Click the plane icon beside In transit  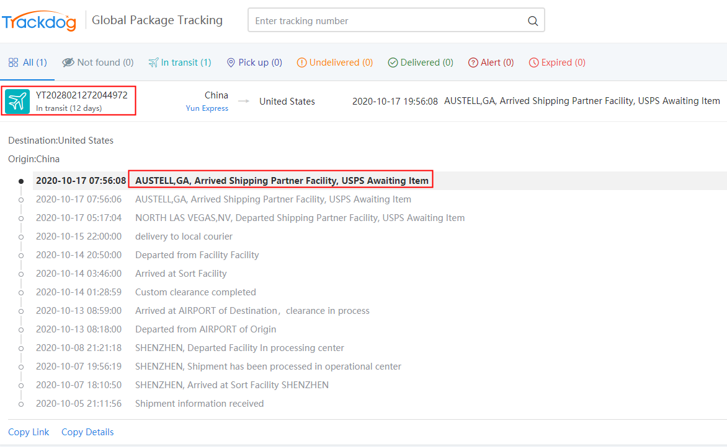[x=153, y=63]
